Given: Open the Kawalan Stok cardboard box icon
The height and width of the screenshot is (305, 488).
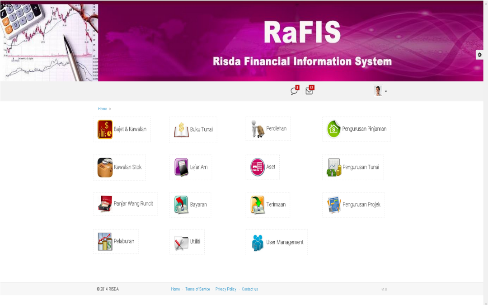Looking at the screenshot, I should click(105, 168).
